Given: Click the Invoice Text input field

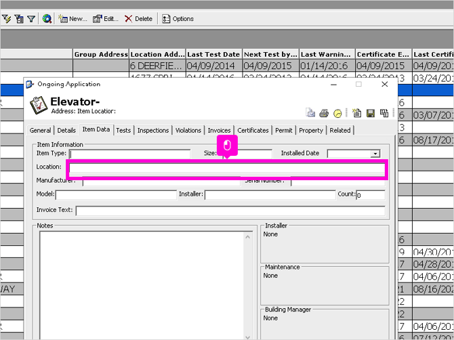Looking at the screenshot, I should (x=230, y=211).
